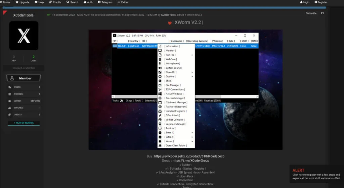This screenshot has width=344, height=188.
Task: Open the Telegram navigation item
Action: (105, 2)
